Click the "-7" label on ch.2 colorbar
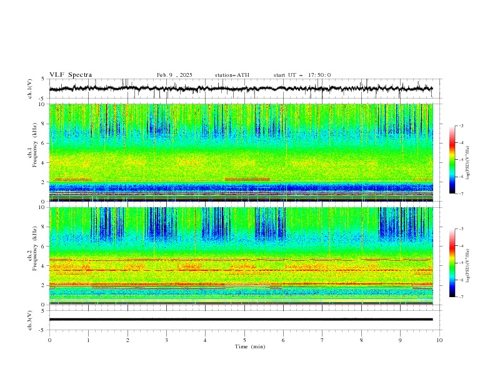 pyautogui.click(x=461, y=297)
